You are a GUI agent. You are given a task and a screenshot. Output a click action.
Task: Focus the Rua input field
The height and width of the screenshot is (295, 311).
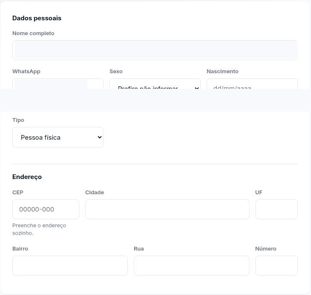pyautogui.click(x=191, y=265)
